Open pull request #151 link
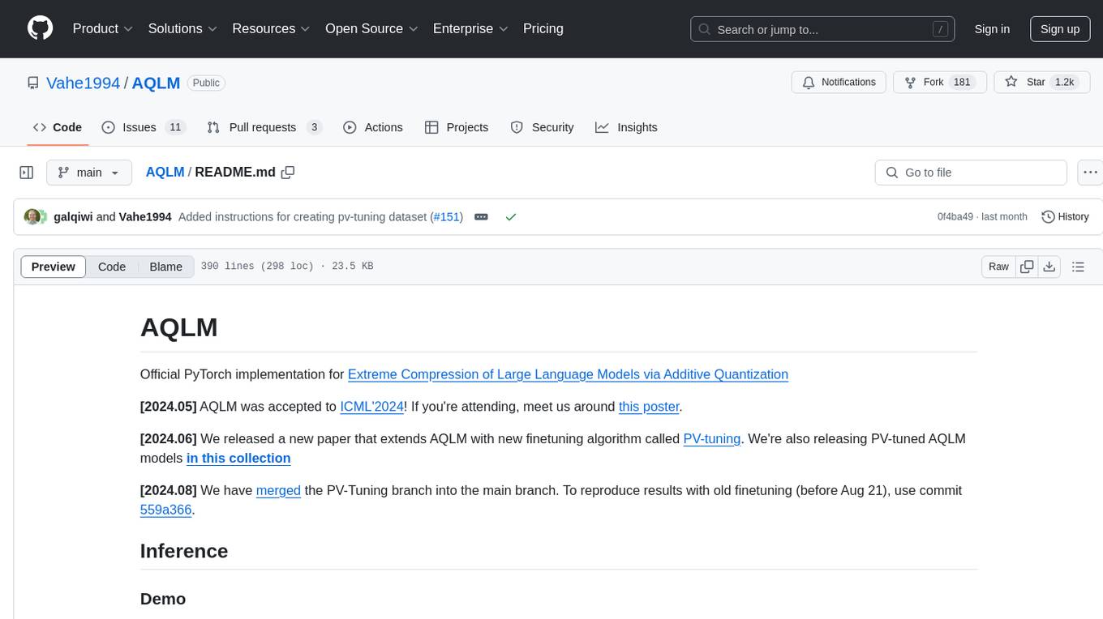The width and height of the screenshot is (1103, 619). [446, 216]
